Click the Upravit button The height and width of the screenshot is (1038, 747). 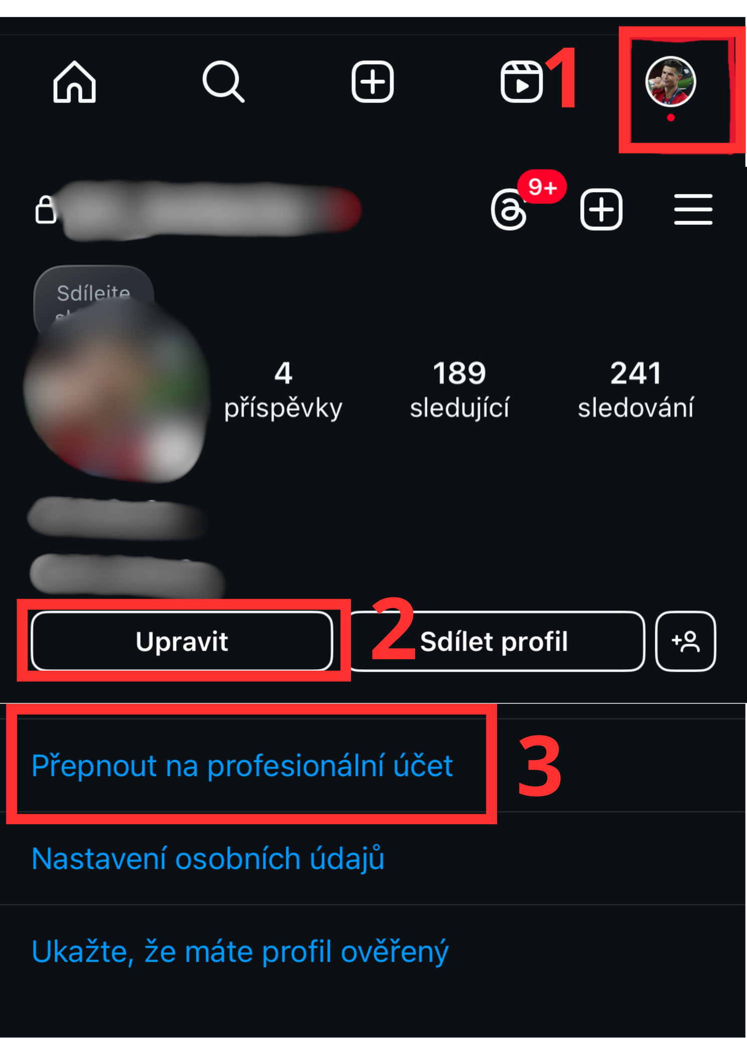pyautogui.click(x=182, y=641)
